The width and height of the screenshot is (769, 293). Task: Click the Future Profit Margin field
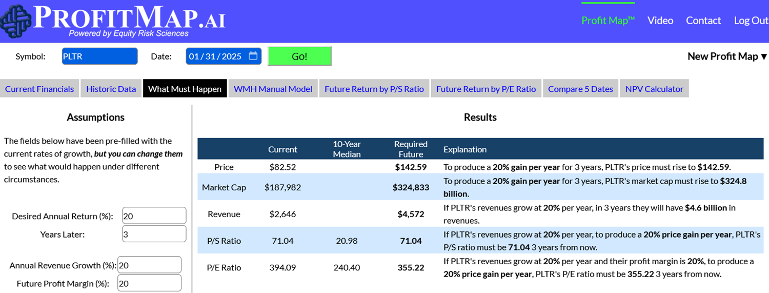[149, 283]
